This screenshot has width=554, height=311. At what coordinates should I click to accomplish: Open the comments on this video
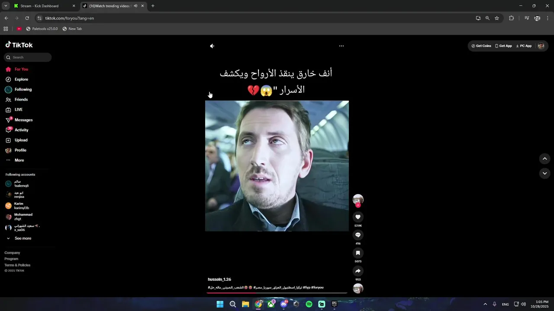tap(358, 235)
